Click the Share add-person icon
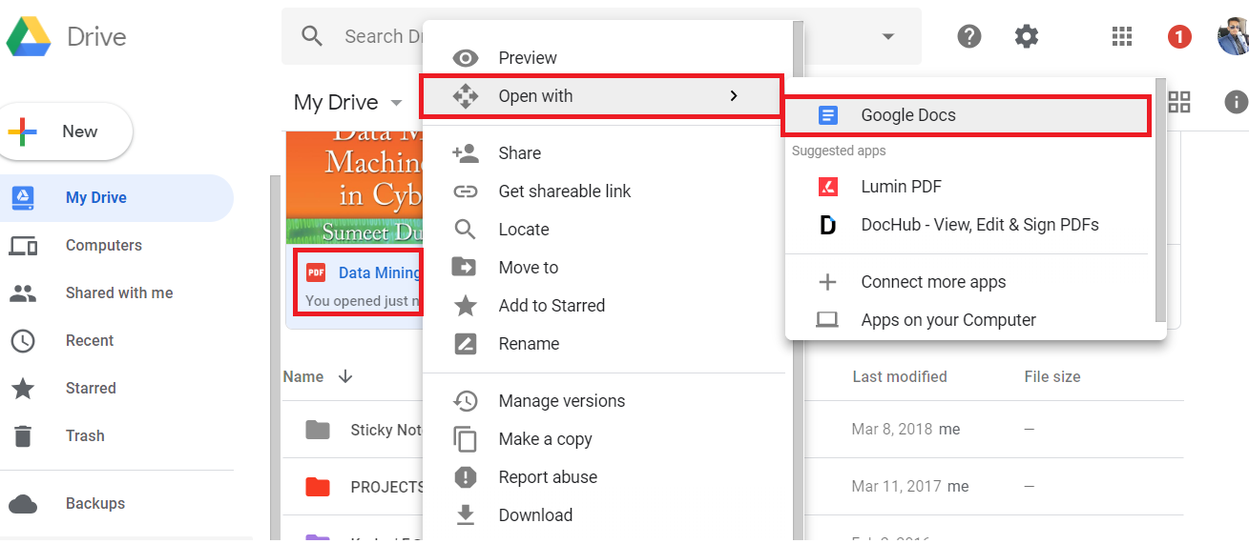This screenshot has height=544, width=1249. [x=465, y=152]
